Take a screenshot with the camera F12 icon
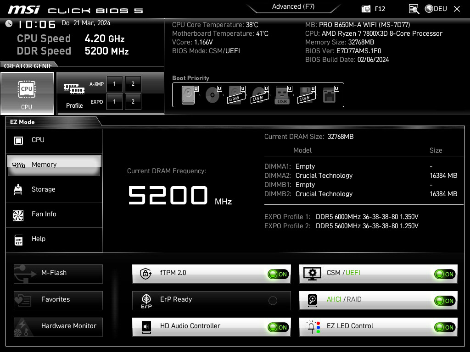Viewport: 470px width, 352px height. coord(366,9)
